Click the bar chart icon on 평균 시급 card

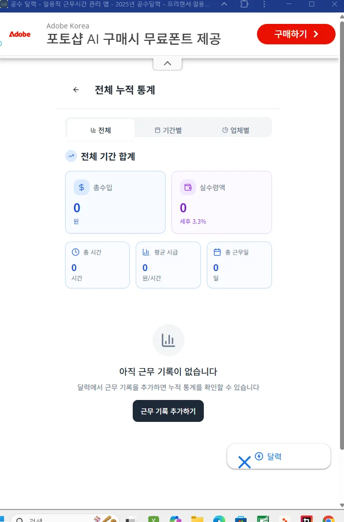tap(146, 252)
